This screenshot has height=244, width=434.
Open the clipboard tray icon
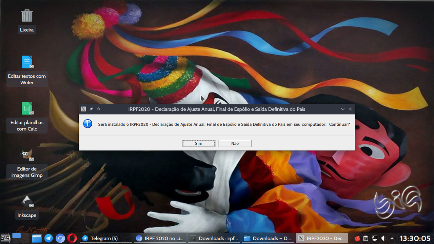(x=366, y=238)
